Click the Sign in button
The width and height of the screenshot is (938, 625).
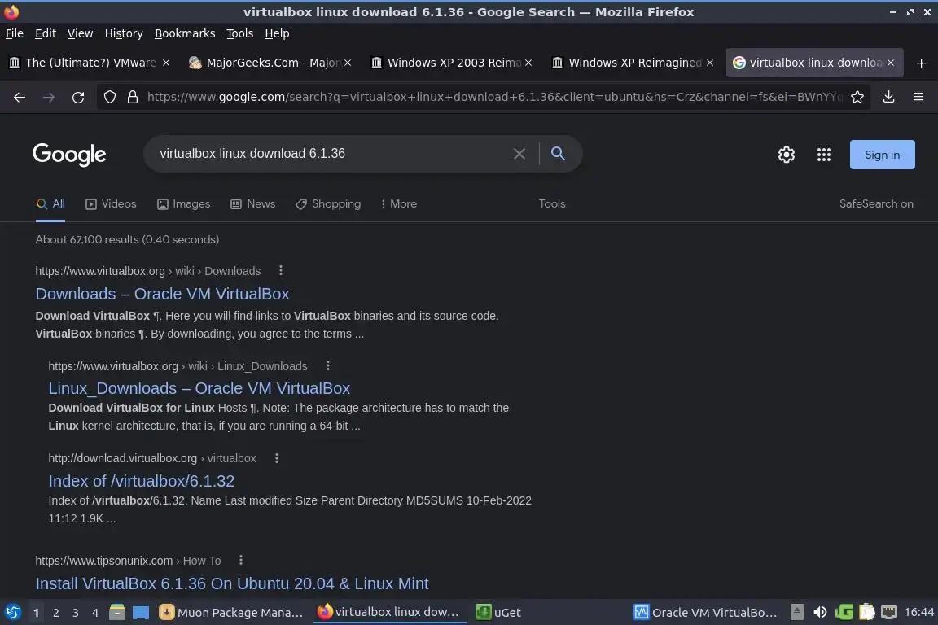coord(883,155)
